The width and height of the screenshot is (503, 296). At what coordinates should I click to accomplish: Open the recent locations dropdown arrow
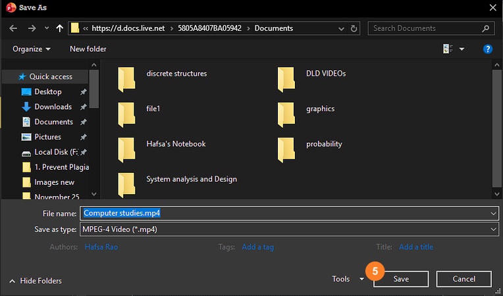(x=46, y=28)
